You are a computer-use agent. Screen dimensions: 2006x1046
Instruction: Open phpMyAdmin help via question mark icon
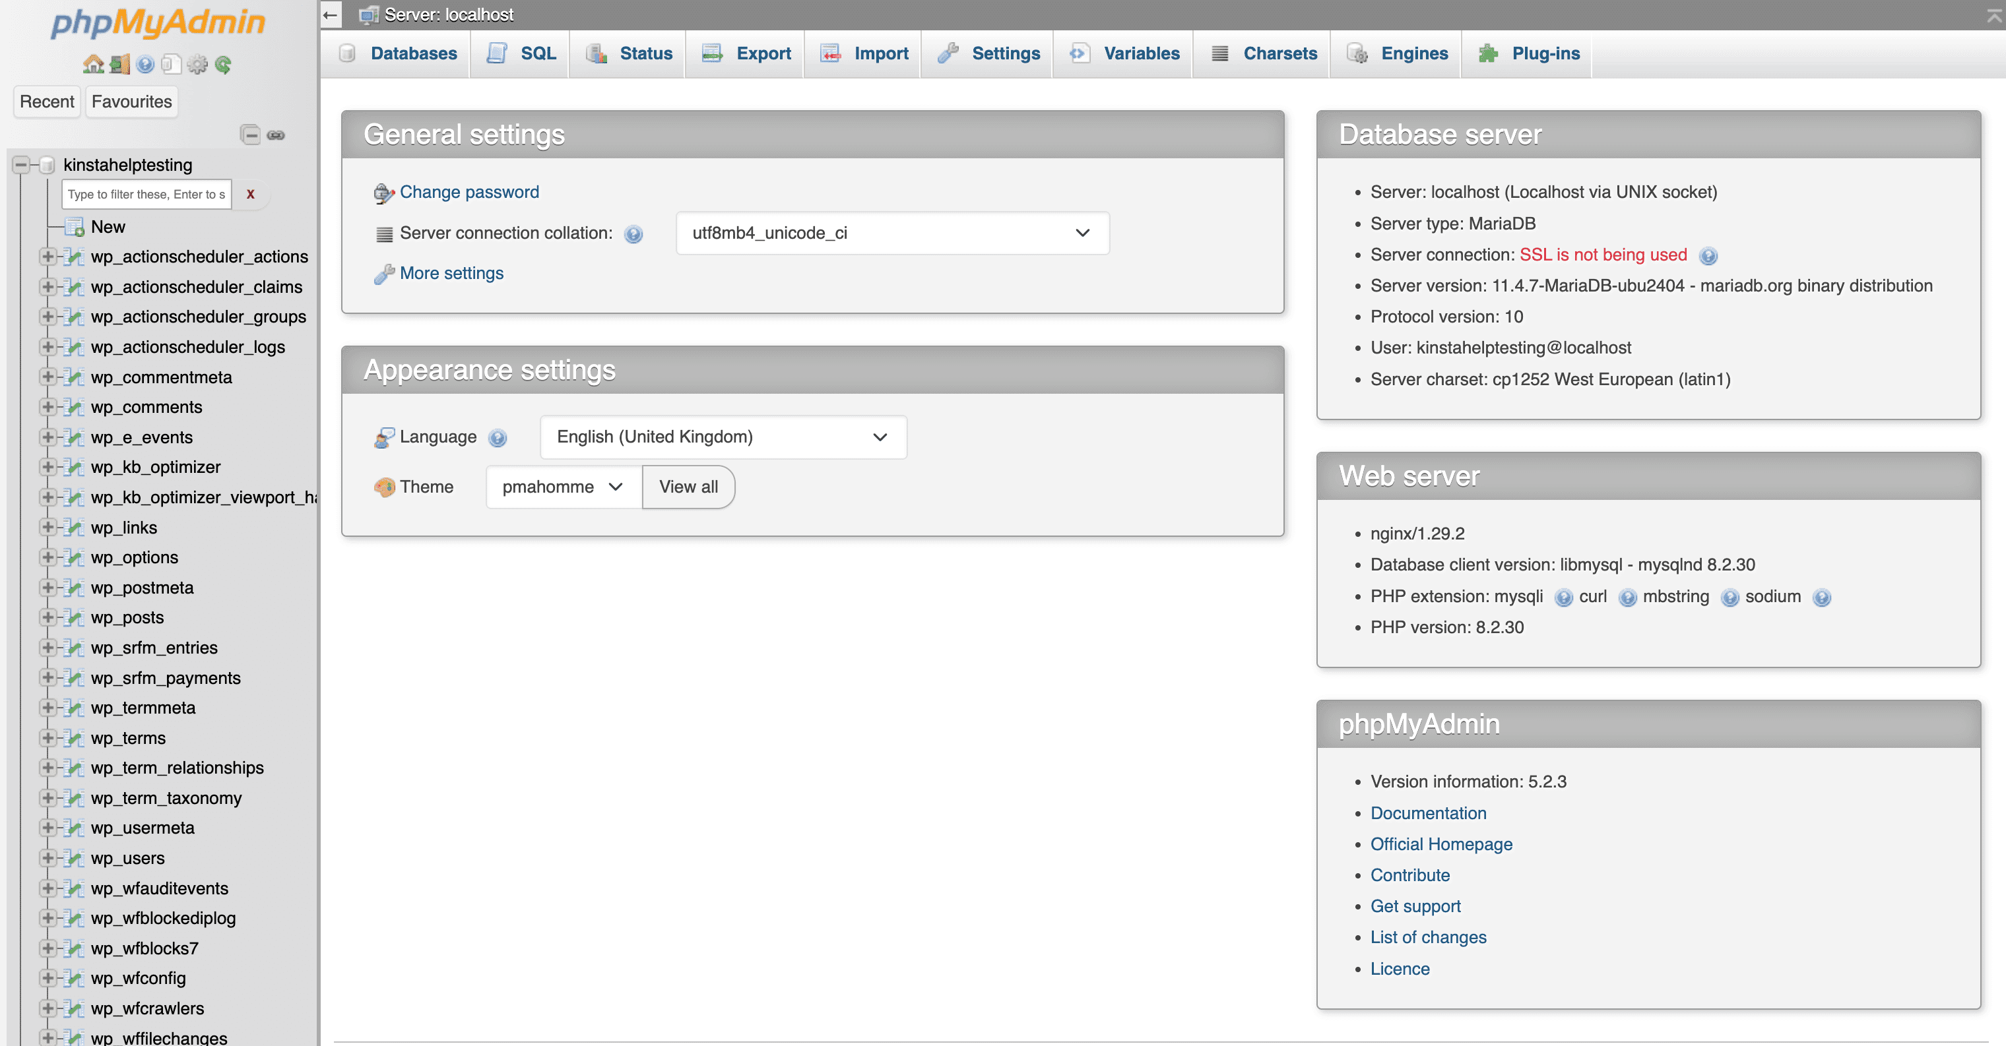[146, 65]
